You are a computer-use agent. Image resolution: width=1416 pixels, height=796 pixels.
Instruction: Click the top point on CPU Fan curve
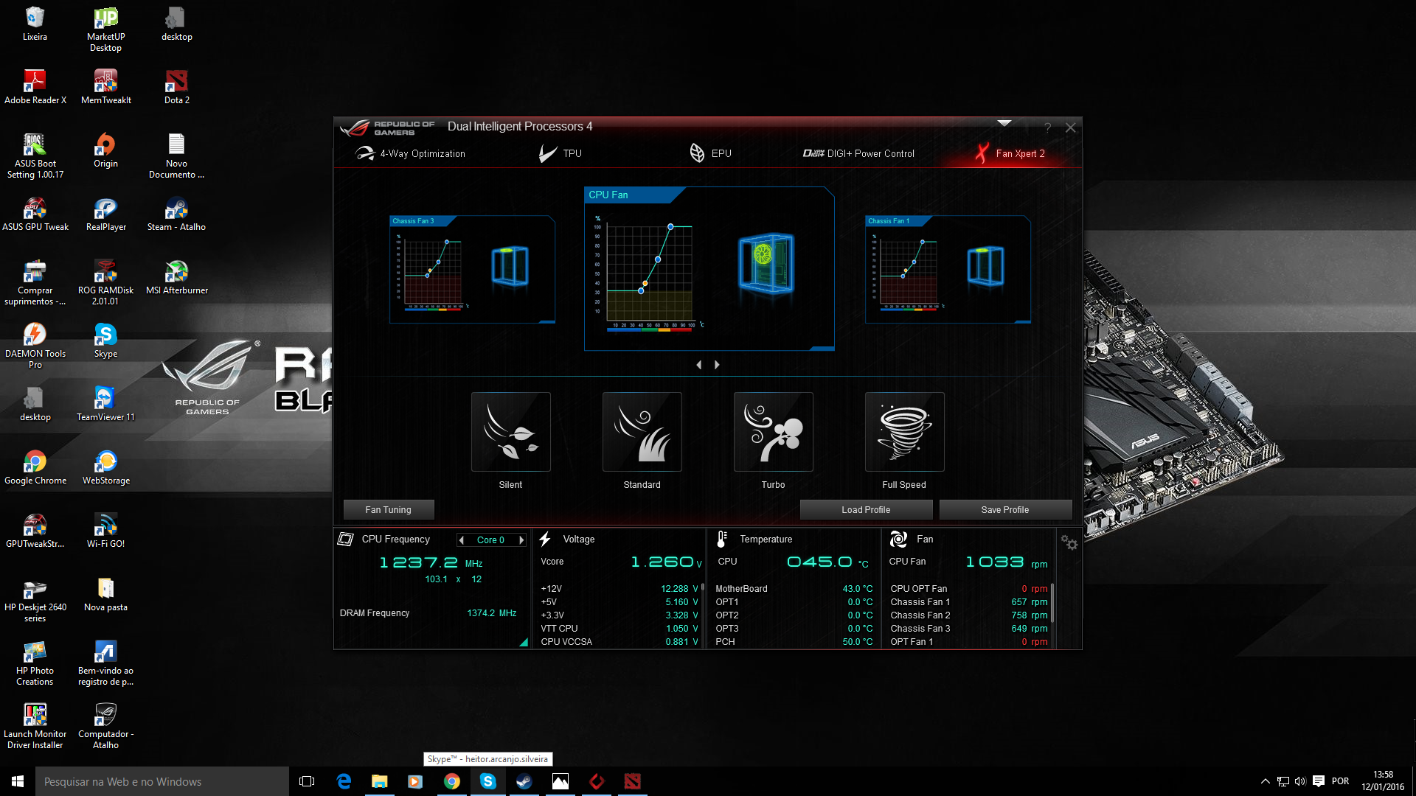point(670,227)
